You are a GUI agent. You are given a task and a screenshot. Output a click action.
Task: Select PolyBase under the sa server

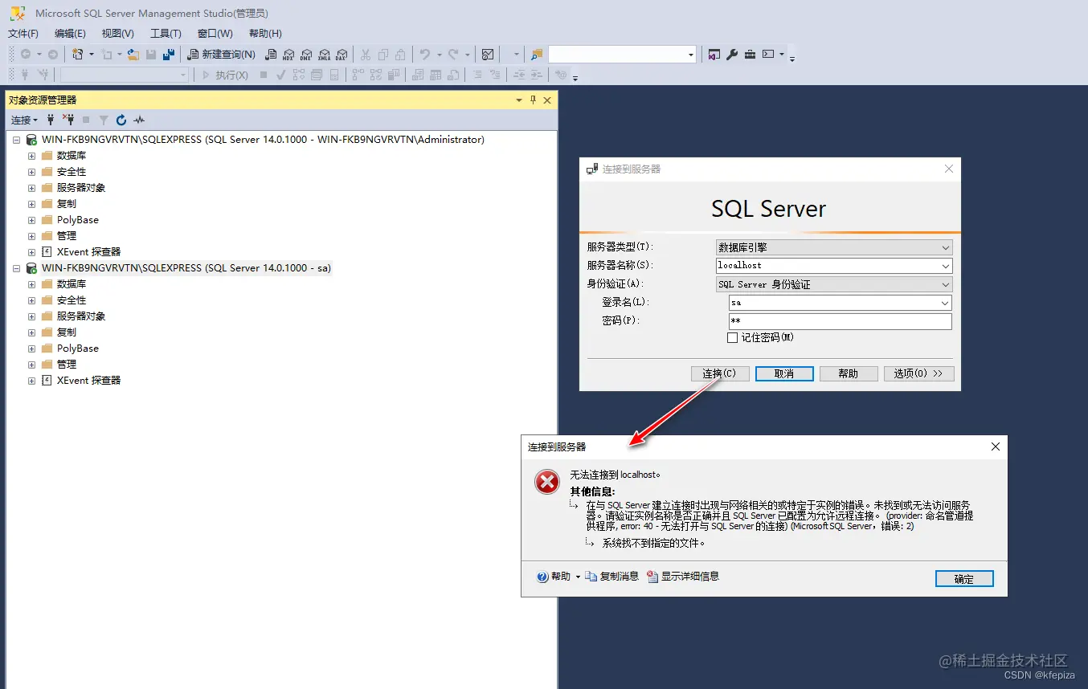(x=78, y=349)
